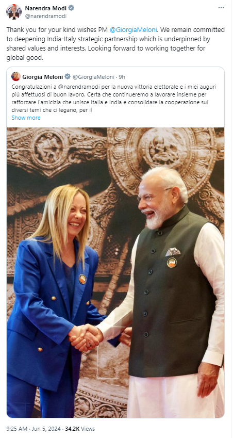
Task: Open Narendra Modi's profile avatar
Action: 14,12
